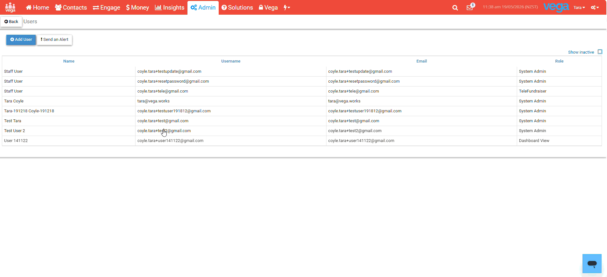Open the gears settings dropdown

pyautogui.click(x=595, y=8)
